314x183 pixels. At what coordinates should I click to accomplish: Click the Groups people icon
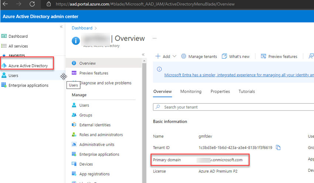[74, 115]
